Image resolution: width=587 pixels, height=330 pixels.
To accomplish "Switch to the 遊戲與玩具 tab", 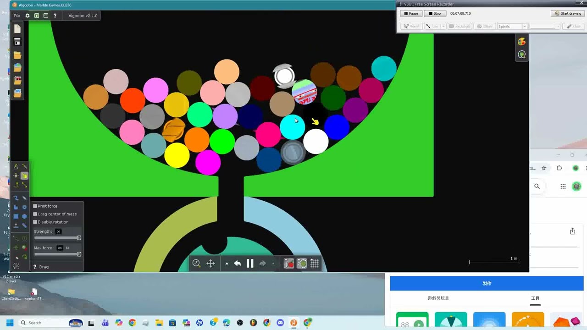I will (x=438, y=298).
